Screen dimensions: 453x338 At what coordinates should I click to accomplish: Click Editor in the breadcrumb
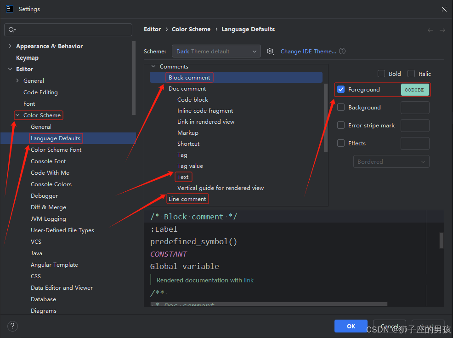pos(152,29)
